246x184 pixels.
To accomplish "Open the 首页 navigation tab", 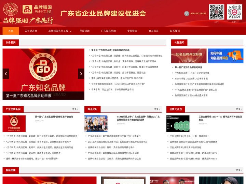I will tap(11, 31).
